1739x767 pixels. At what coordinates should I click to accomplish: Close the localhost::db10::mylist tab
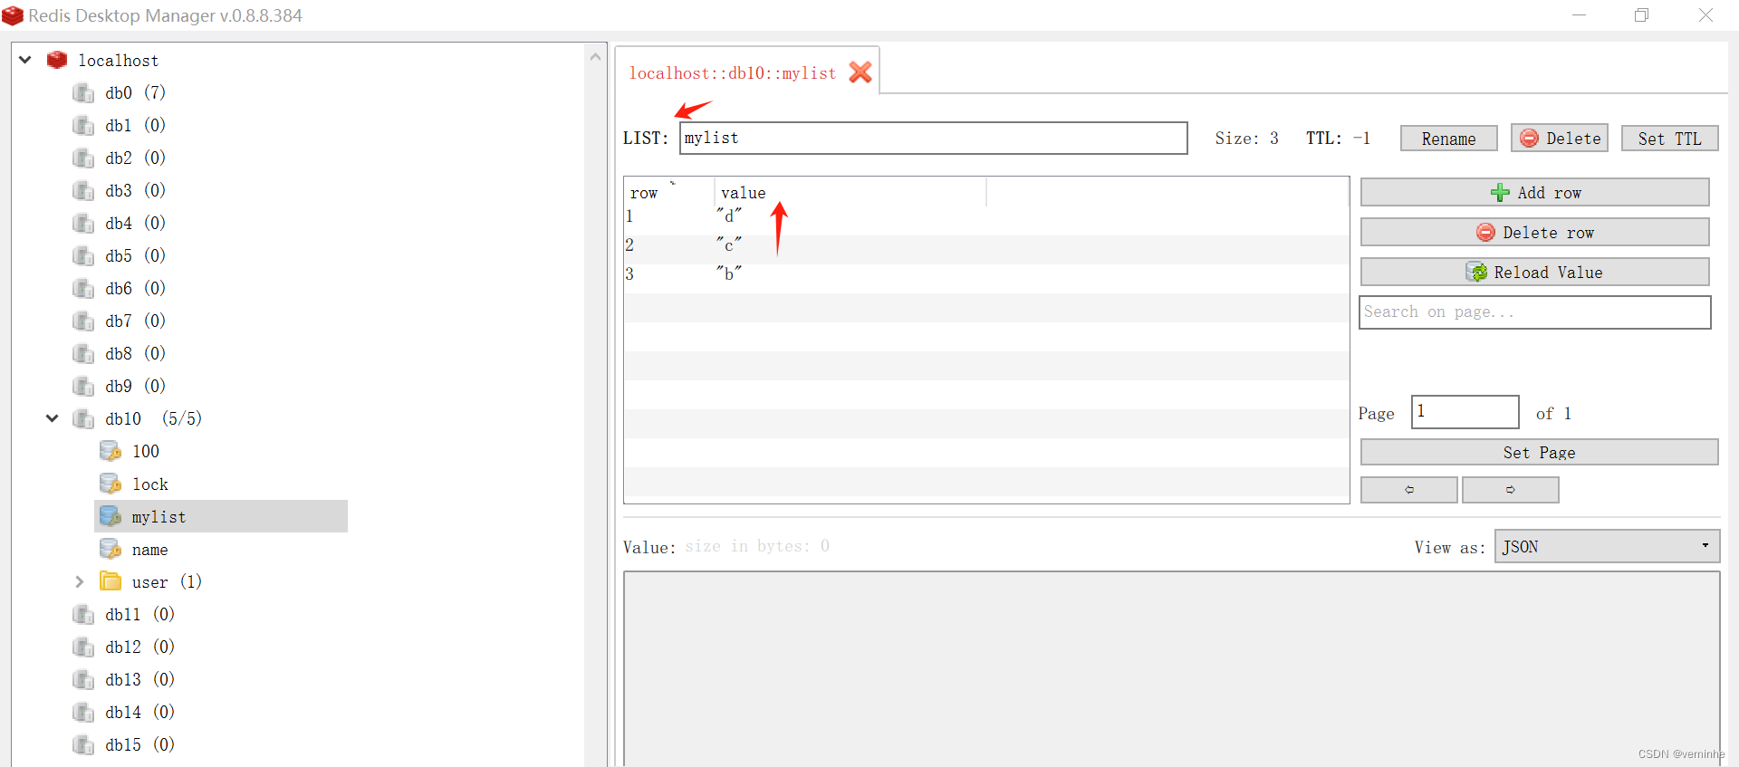point(860,72)
